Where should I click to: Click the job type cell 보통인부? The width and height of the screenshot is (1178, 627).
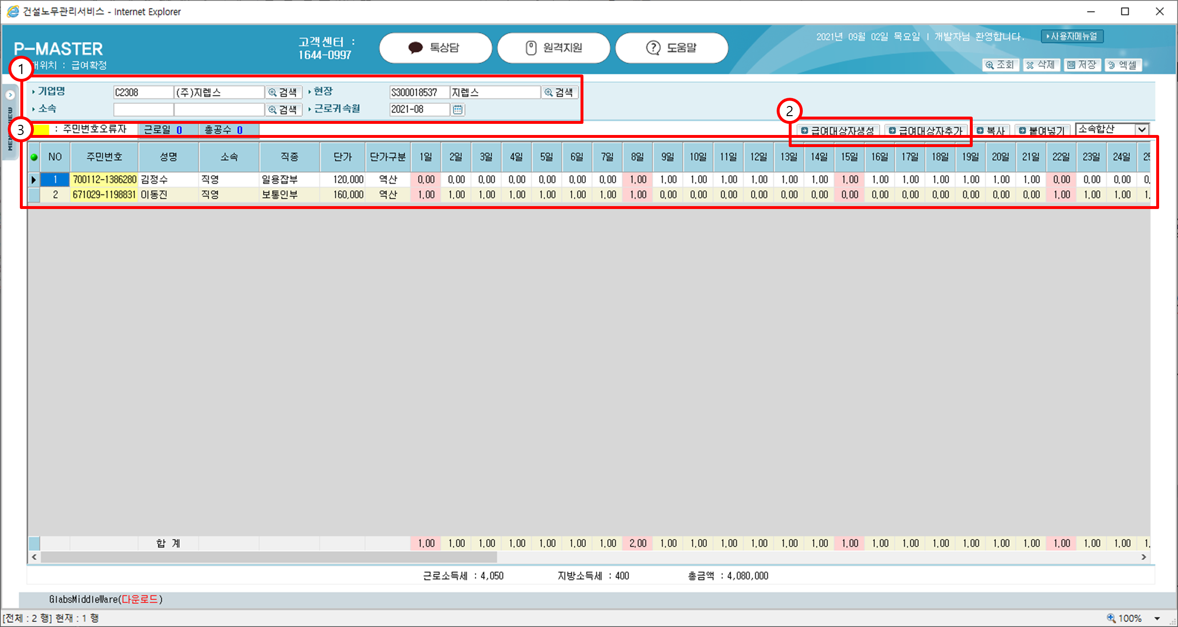click(290, 195)
